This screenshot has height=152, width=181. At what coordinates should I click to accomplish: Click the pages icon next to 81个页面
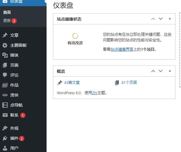point(117,83)
